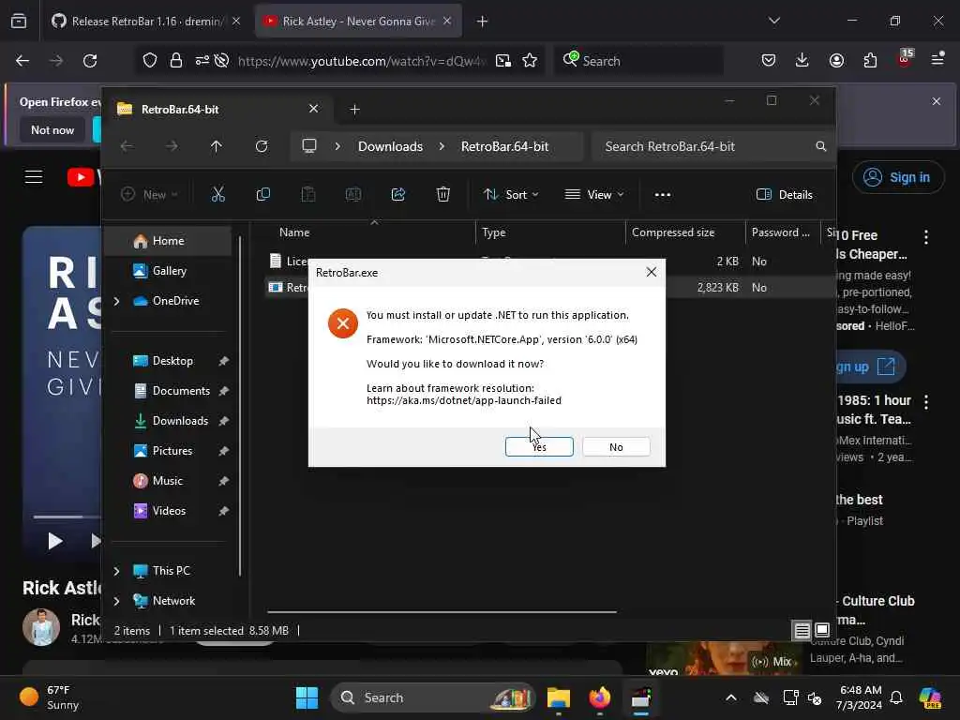
Task: Go back in File Explorer
Action: [x=127, y=146]
